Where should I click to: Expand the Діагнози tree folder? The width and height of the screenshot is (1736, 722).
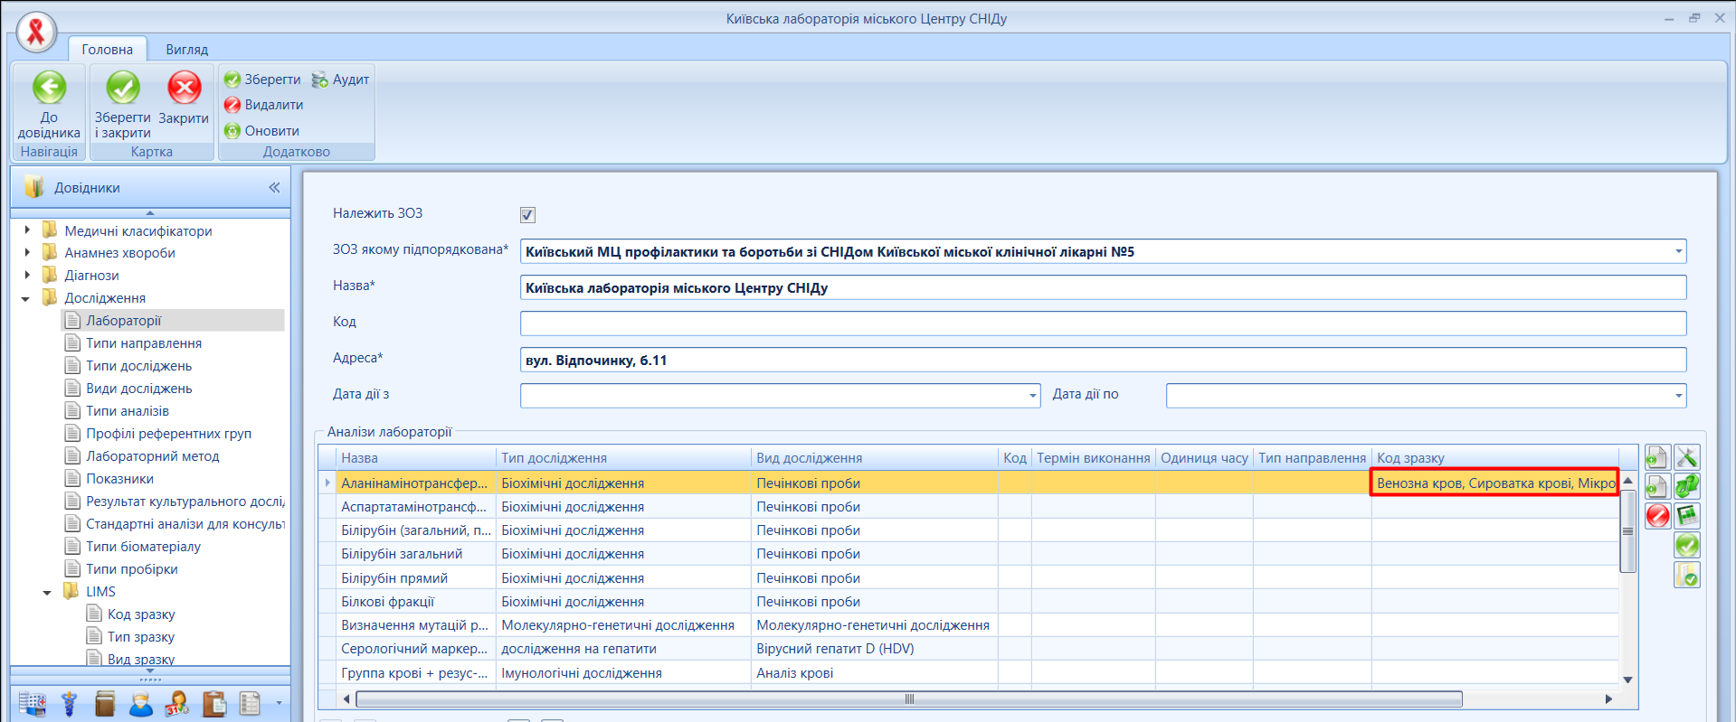pos(27,276)
